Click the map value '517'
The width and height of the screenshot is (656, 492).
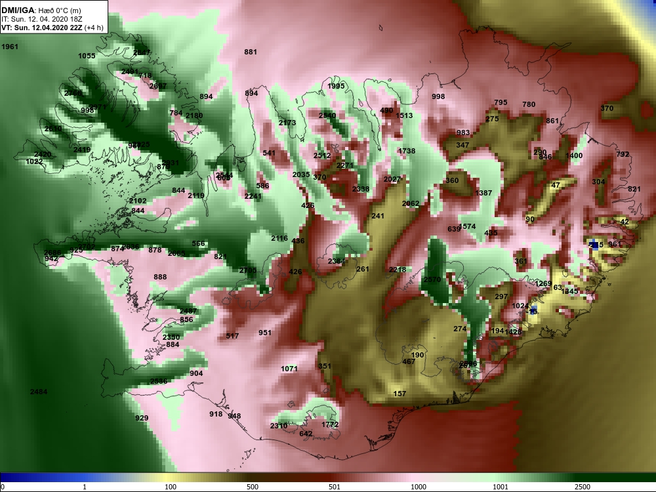point(232,336)
